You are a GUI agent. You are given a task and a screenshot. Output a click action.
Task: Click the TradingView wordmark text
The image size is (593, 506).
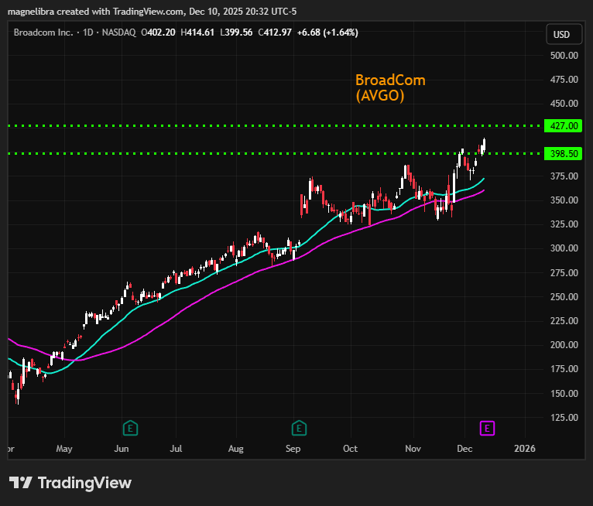[84, 483]
